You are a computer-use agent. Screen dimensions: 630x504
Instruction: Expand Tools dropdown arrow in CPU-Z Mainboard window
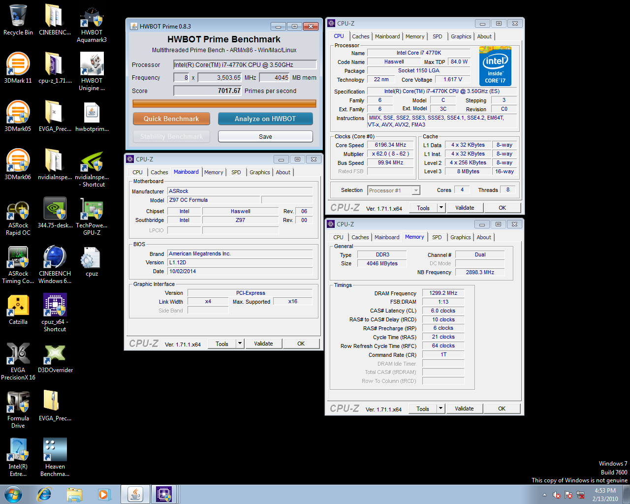240,344
